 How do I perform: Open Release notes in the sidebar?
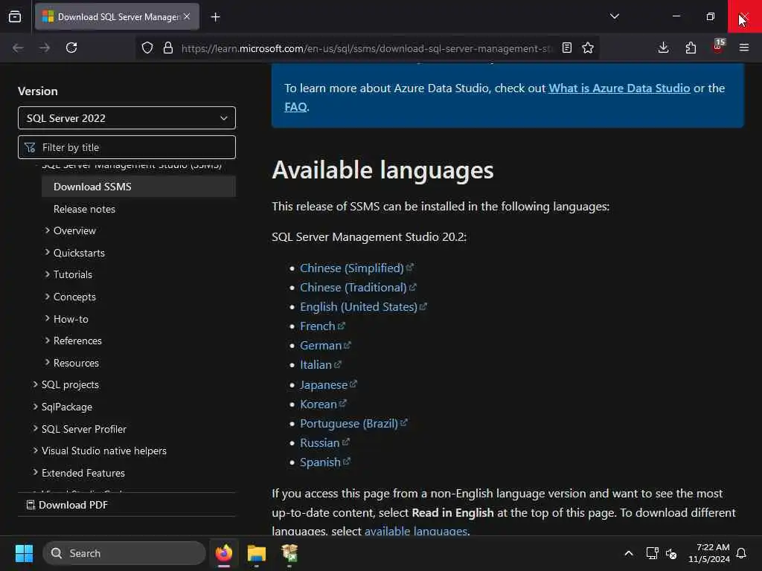pos(84,209)
